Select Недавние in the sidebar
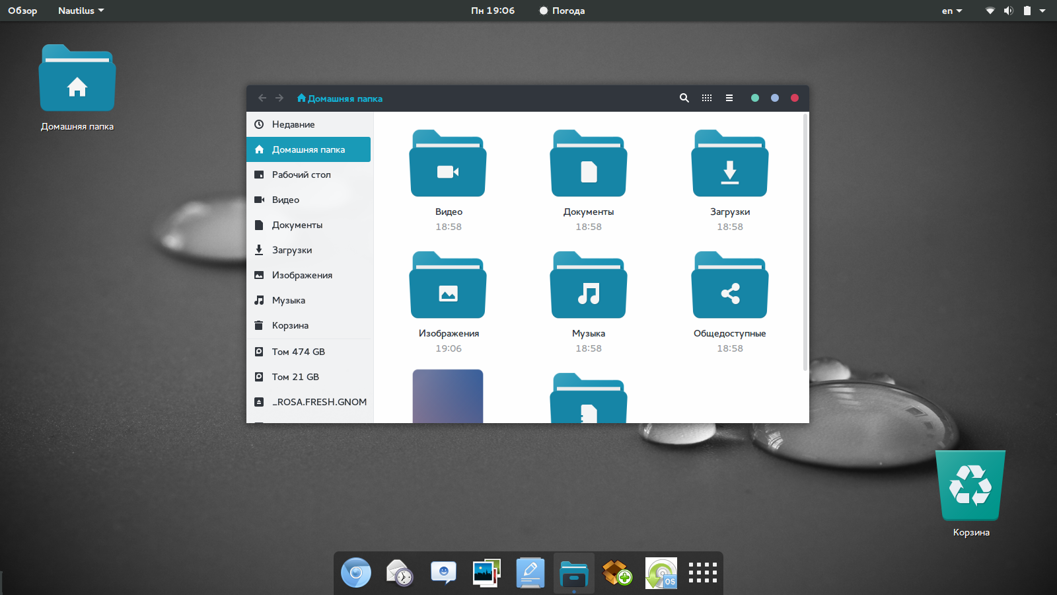This screenshot has width=1057, height=595. [x=293, y=124]
